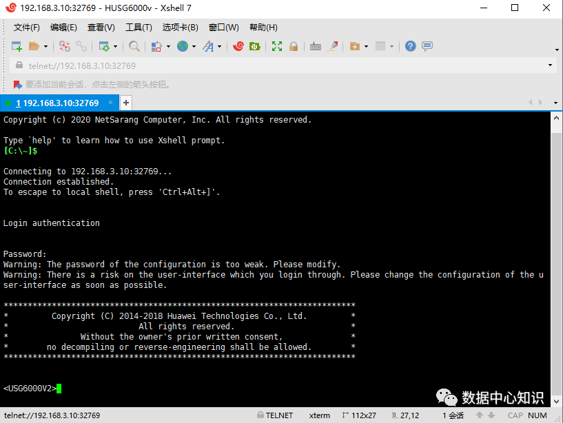Toggle Full screen arrows icon
Screen dimensions: 563x423
(277, 46)
